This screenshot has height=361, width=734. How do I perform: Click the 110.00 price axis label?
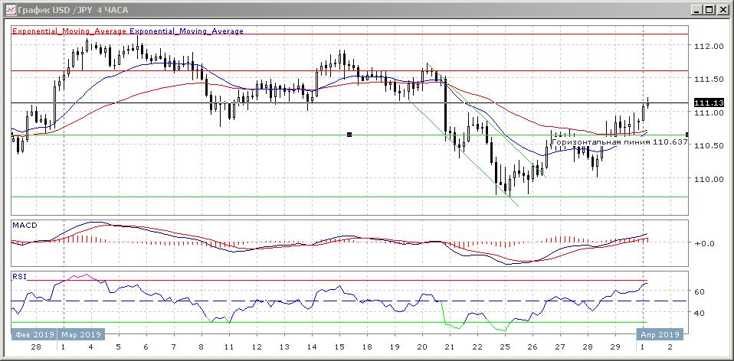tap(708, 179)
